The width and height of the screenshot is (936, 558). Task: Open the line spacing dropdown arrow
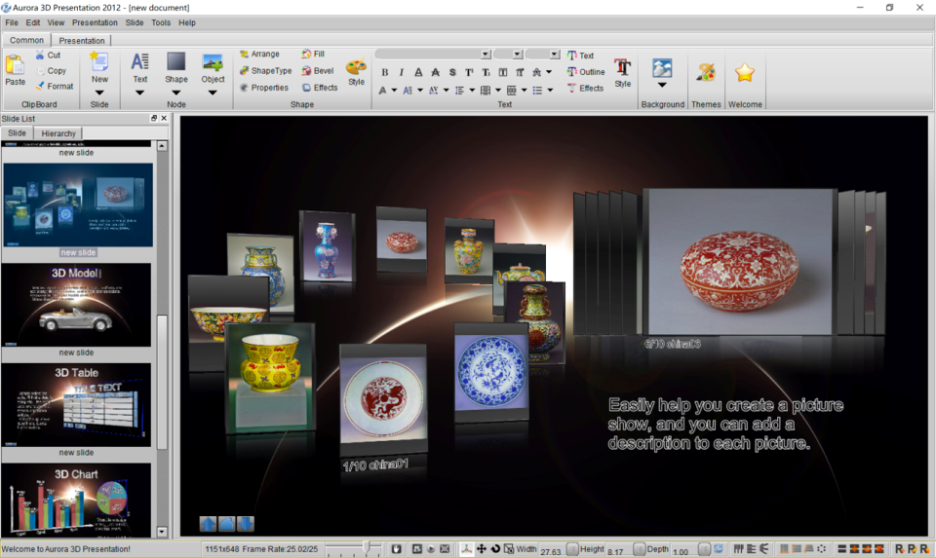(472, 90)
